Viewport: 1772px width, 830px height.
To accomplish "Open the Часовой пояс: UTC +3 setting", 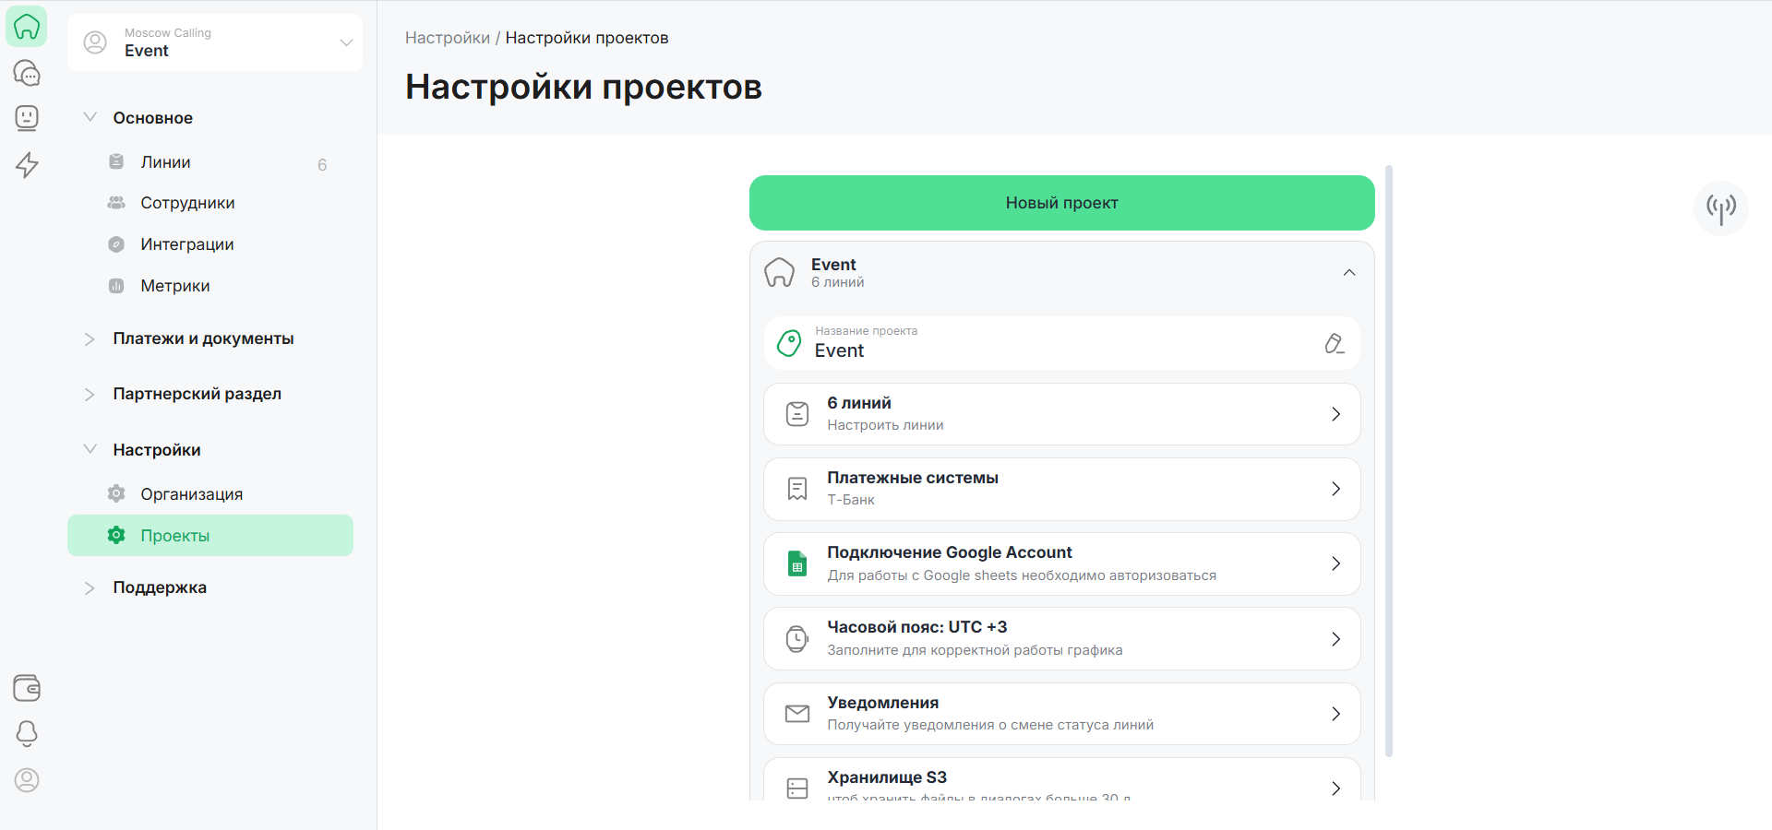I will [1061, 638].
